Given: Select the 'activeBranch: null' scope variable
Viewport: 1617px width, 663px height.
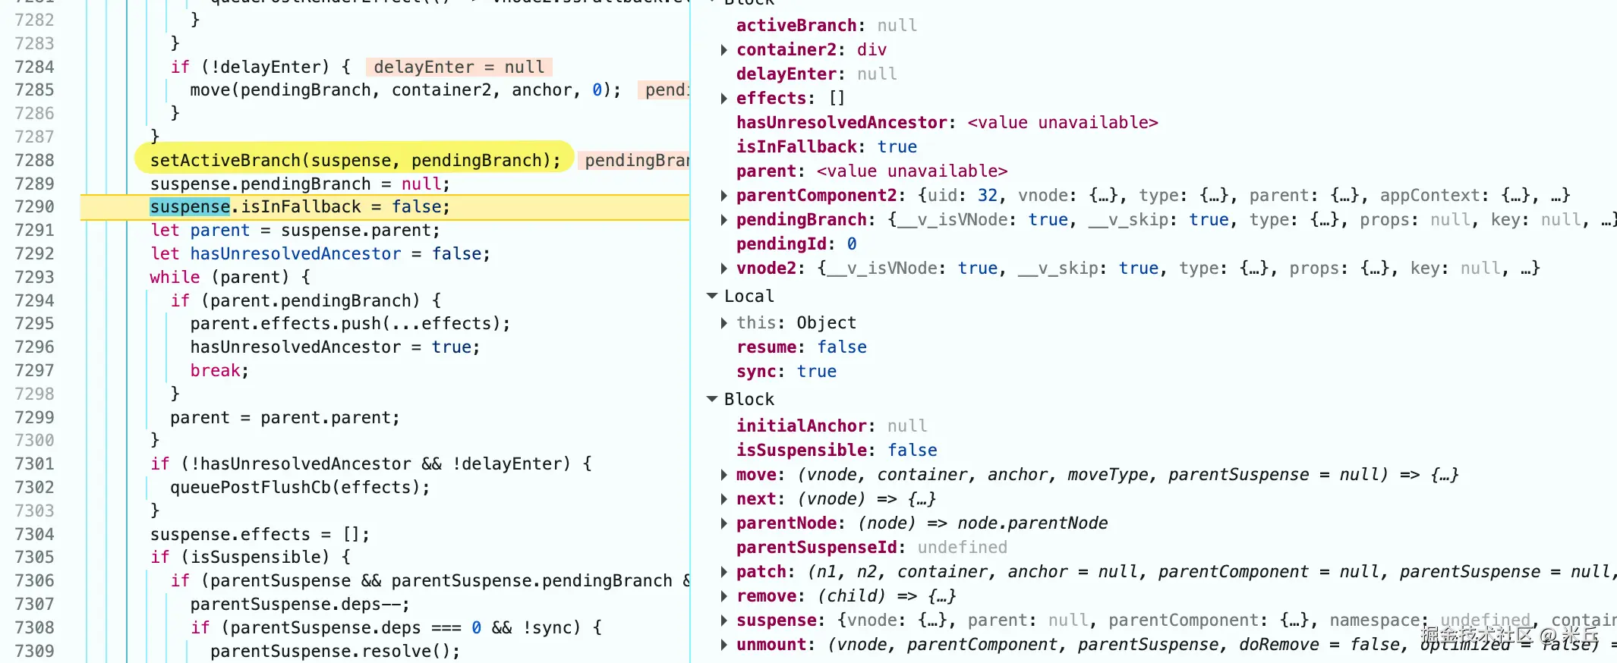Looking at the screenshot, I should pyautogui.click(x=827, y=26).
